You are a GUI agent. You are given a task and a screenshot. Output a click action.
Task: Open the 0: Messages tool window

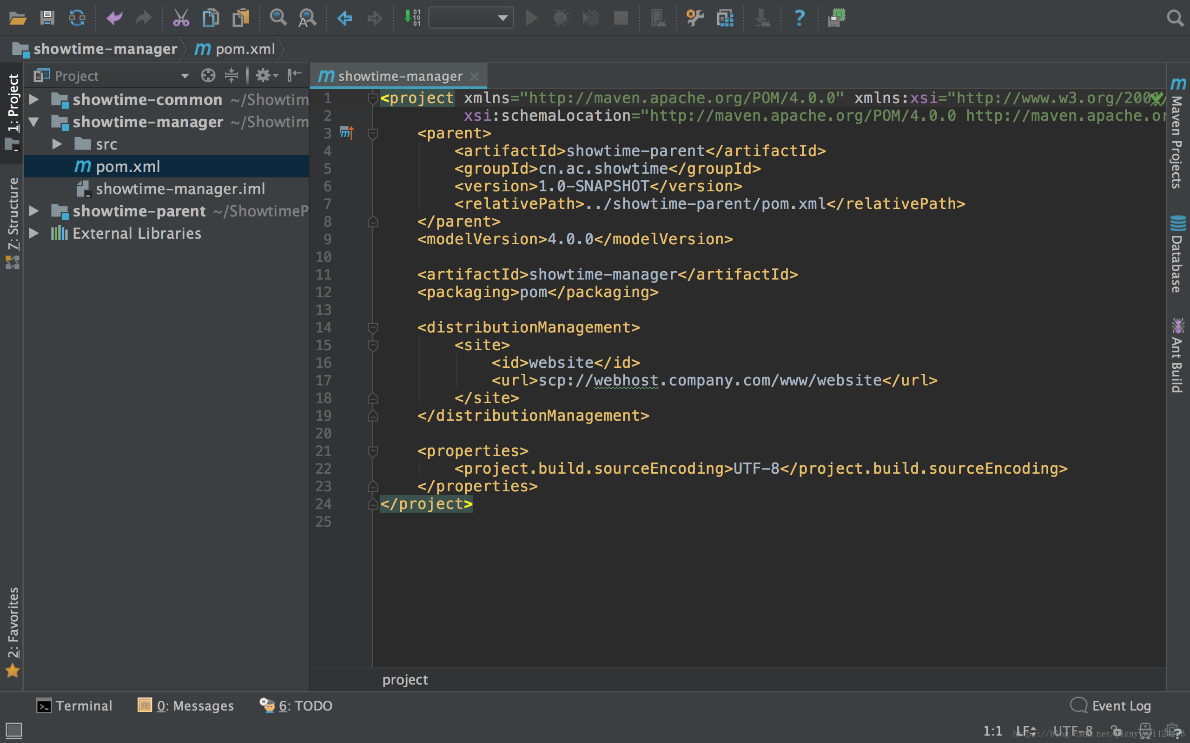coord(186,706)
